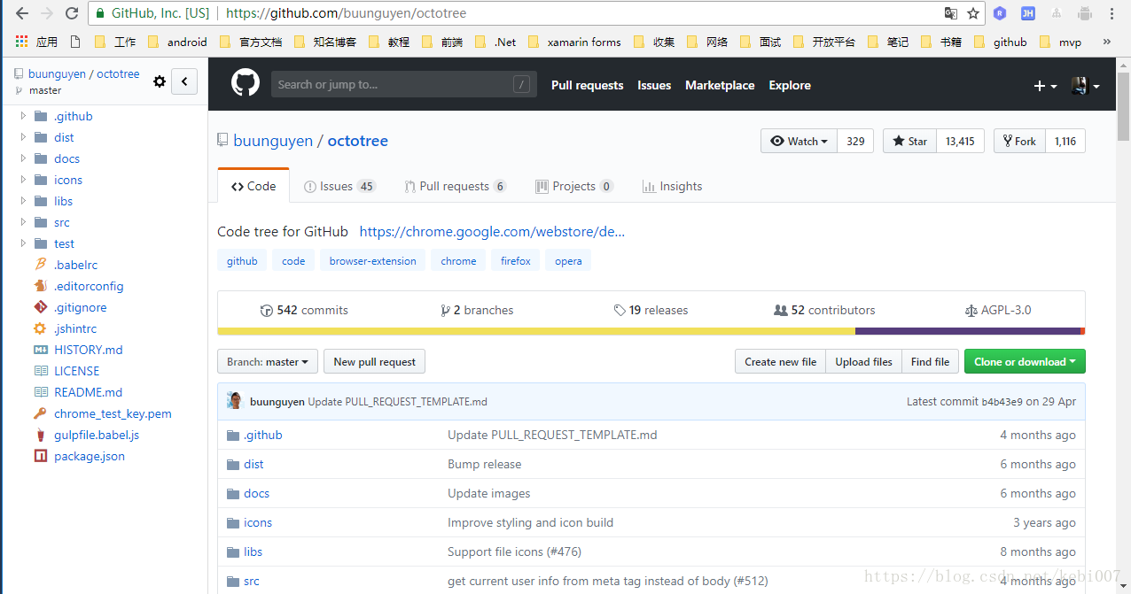Star the octotree repository
This screenshot has width=1131, height=594.
(909, 141)
